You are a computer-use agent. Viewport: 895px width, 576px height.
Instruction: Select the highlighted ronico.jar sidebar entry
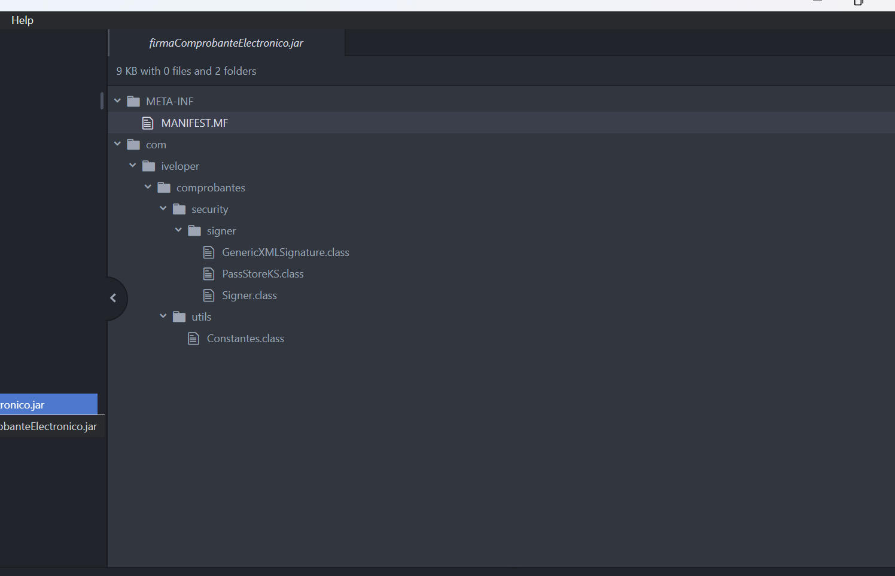pos(48,404)
